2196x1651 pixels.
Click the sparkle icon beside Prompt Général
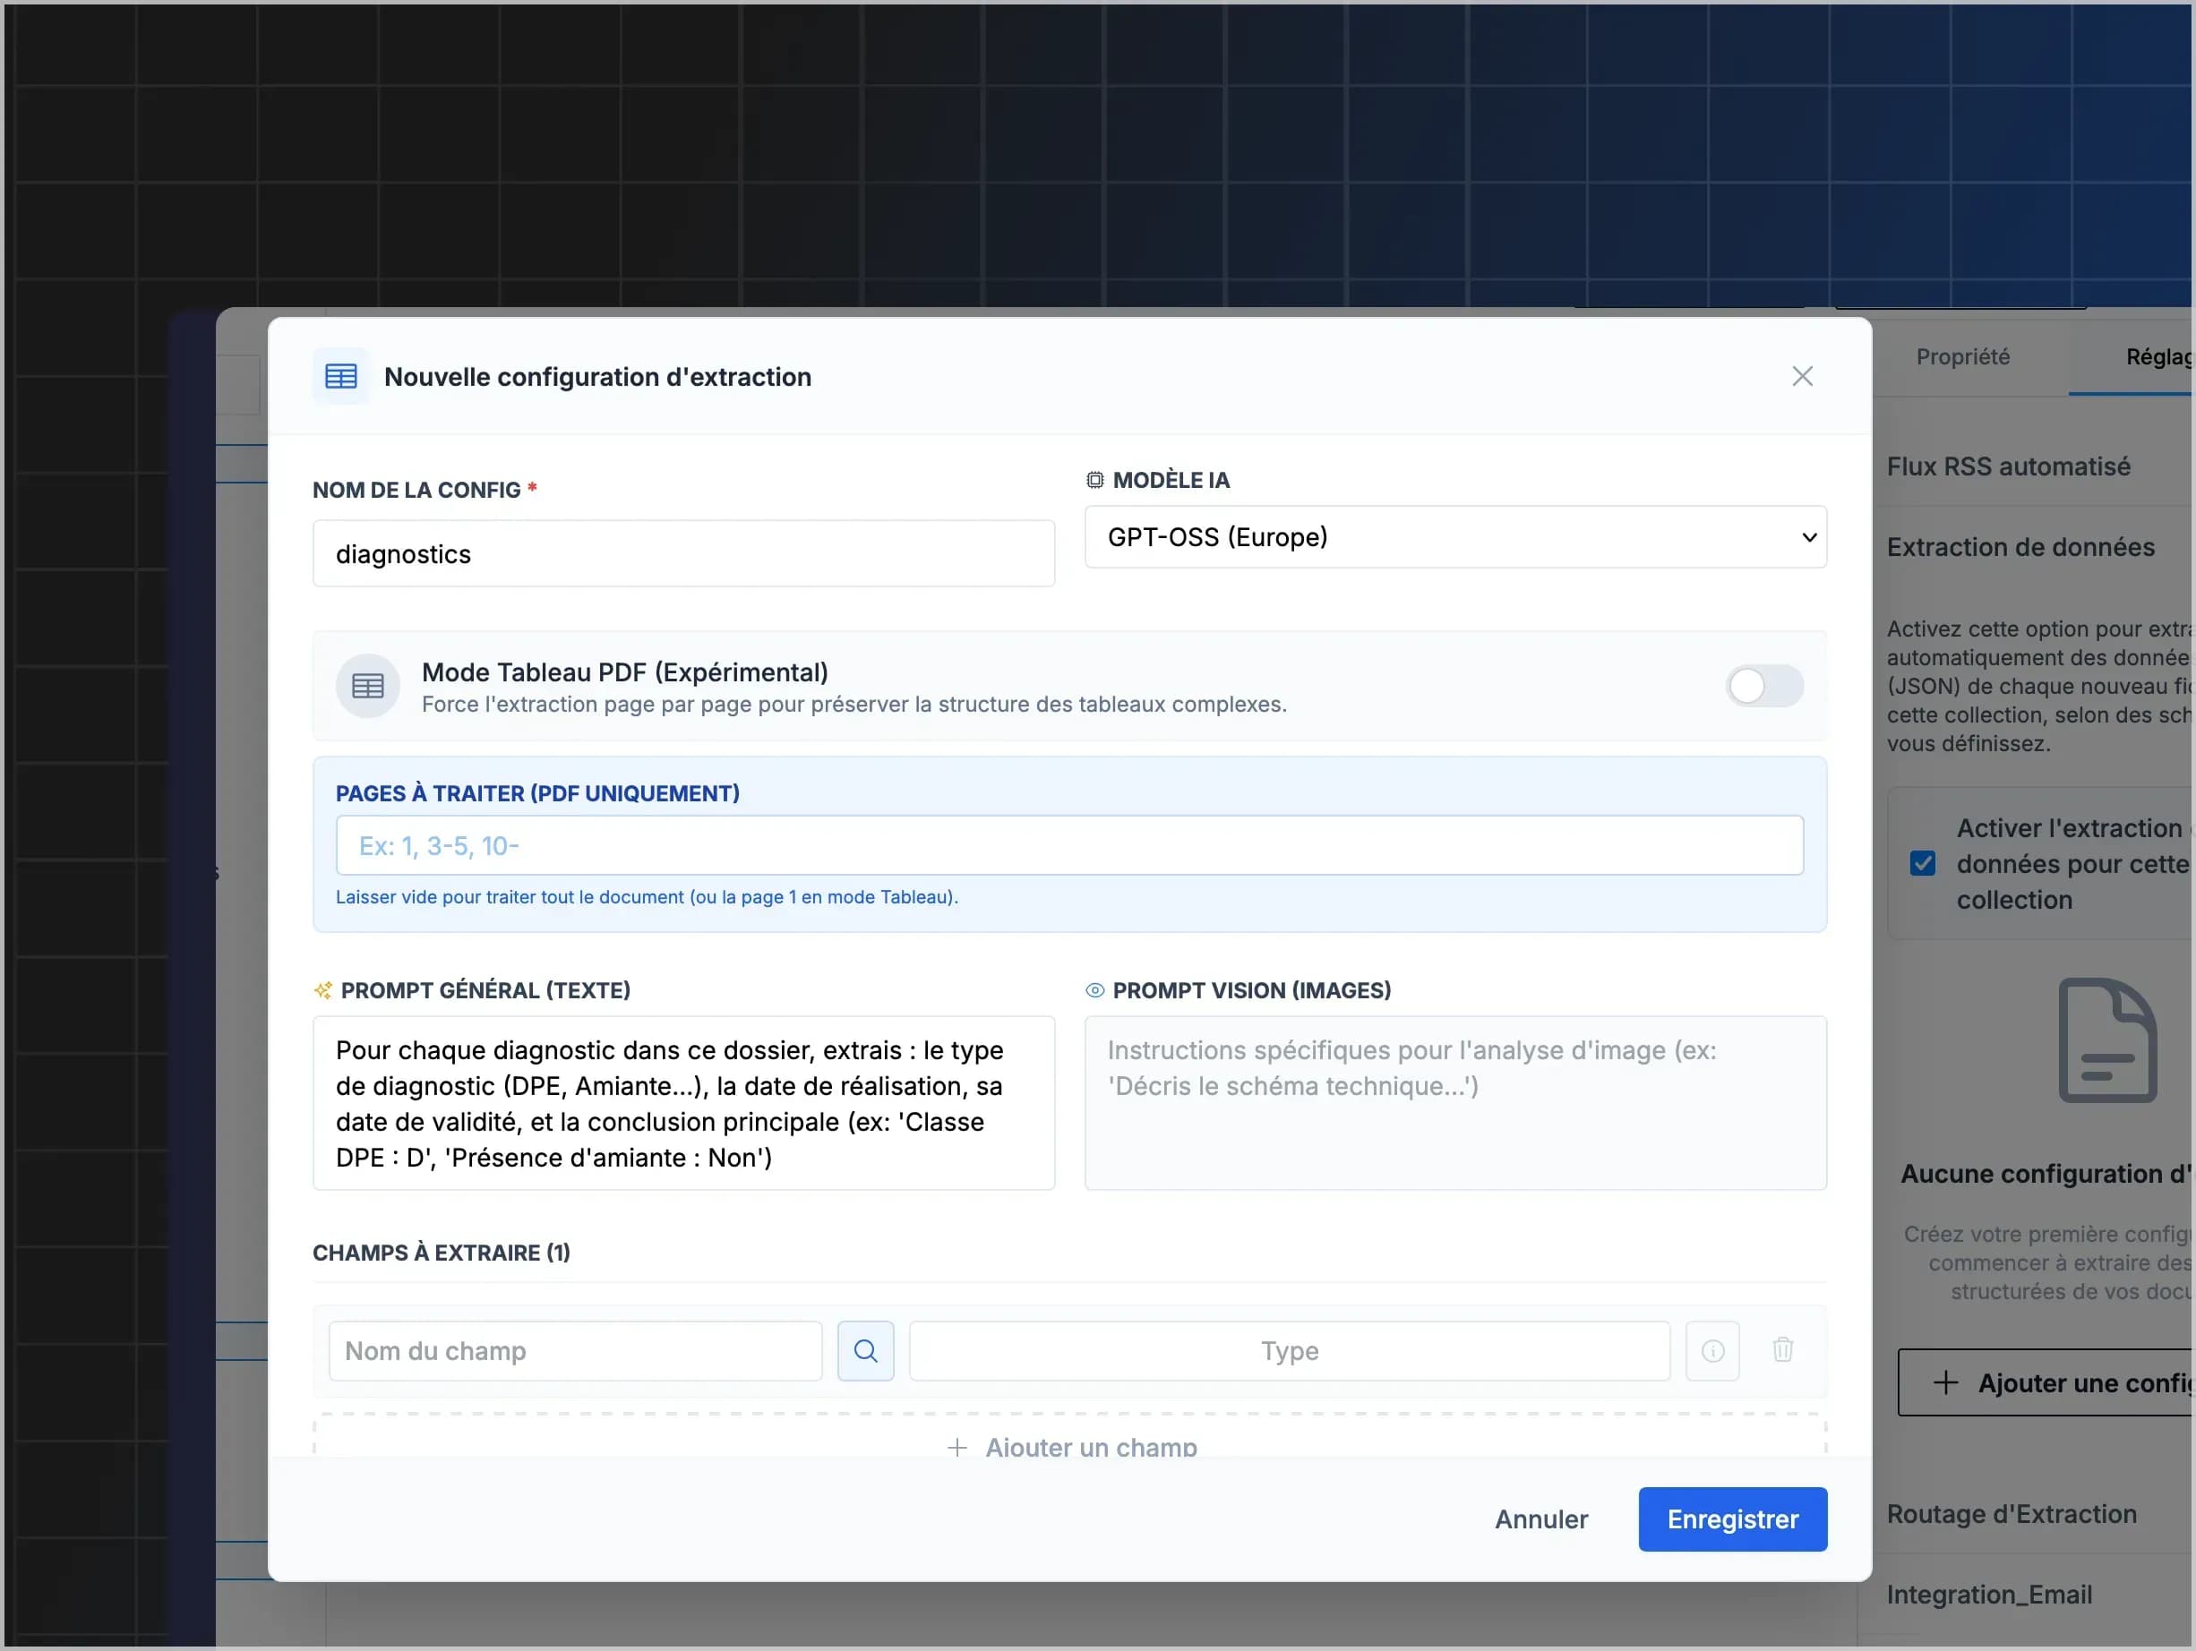[322, 990]
